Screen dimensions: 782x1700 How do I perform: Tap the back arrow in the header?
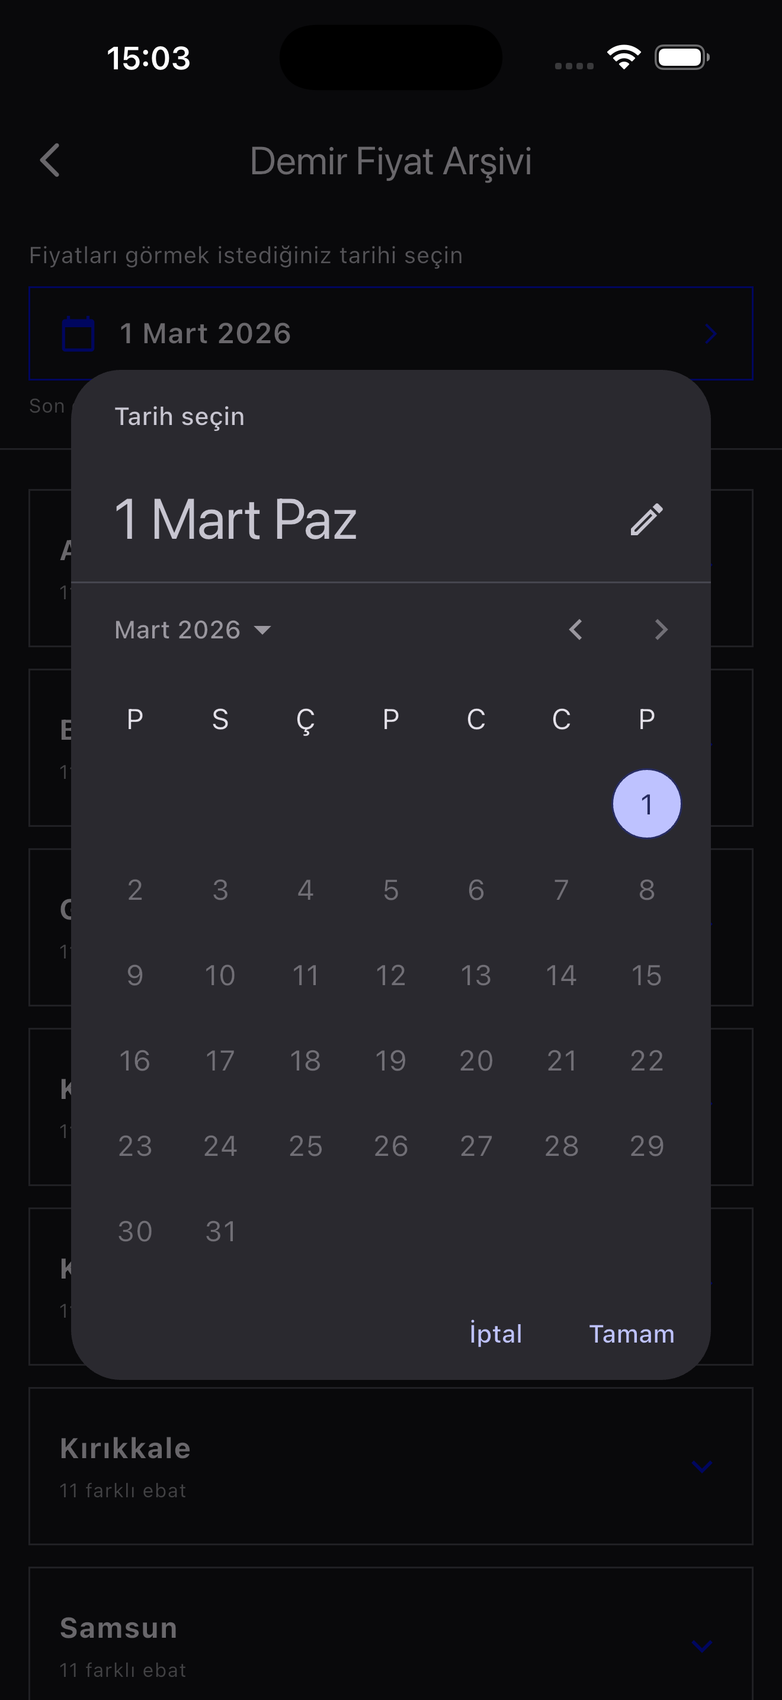50,161
